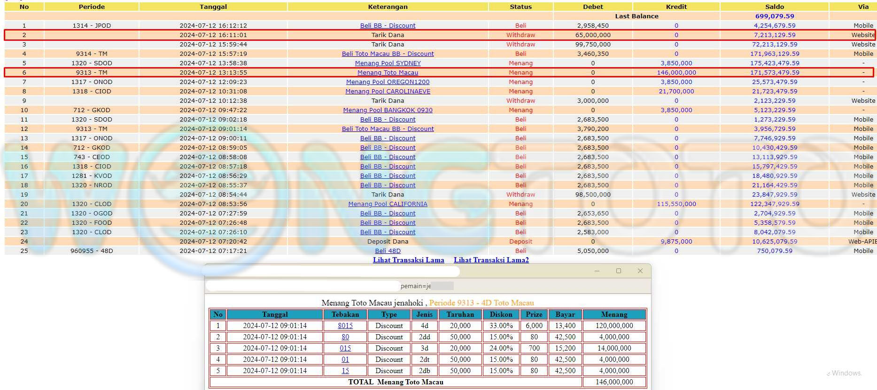
Task: Click Beli Toto Macau BB - Discount in row 4
Action: click(388, 54)
